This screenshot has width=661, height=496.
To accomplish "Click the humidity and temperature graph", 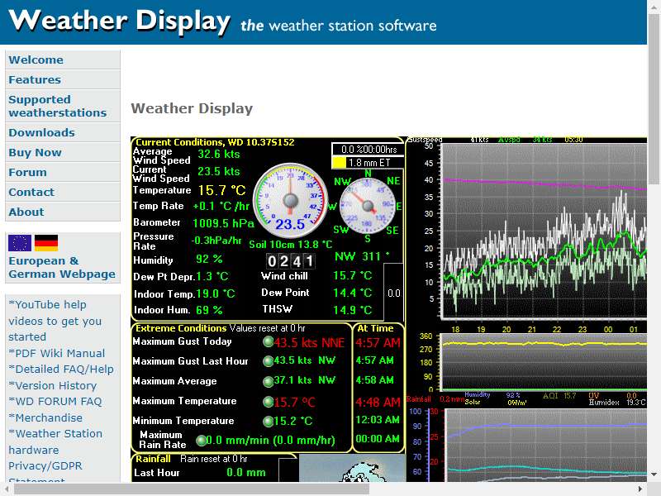I will [546, 445].
